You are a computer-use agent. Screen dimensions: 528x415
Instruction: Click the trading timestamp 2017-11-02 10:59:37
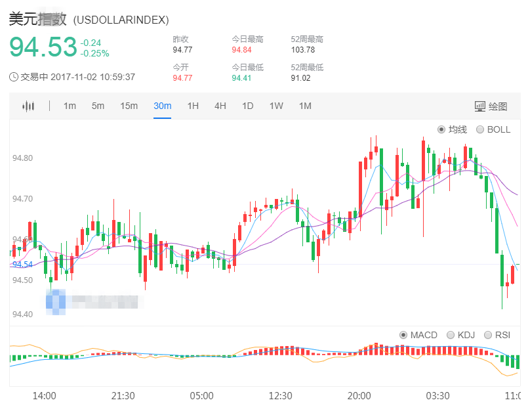[x=92, y=77]
